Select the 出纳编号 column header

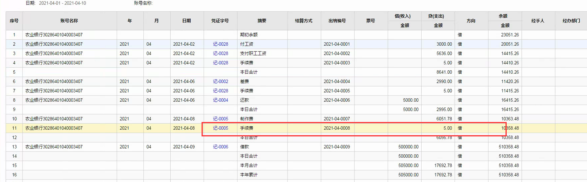pos(337,21)
